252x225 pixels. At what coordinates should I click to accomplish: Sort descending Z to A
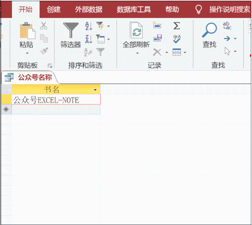(89, 39)
